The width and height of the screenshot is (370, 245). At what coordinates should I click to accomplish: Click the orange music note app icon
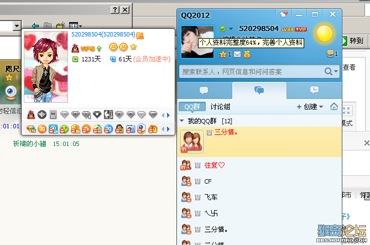click(x=86, y=129)
